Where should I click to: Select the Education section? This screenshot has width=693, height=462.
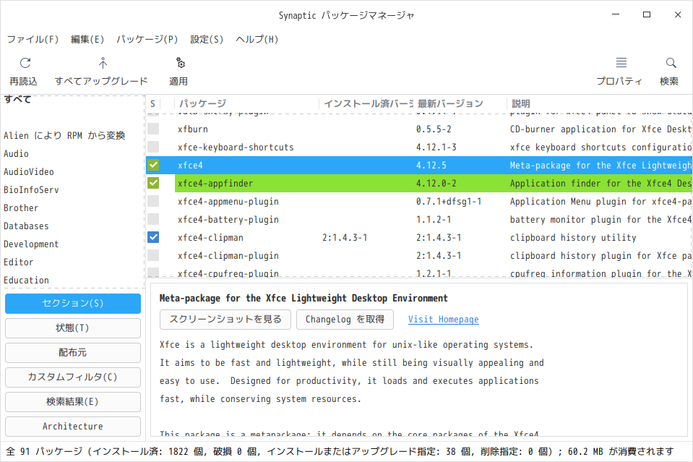click(x=26, y=281)
